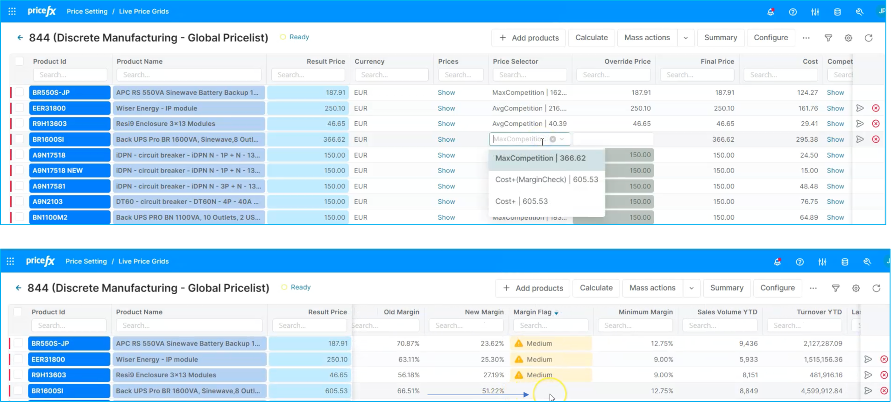Expand Mass actions chevron in the lower toolbar
This screenshot has width=891, height=402.
tap(692, 288)
